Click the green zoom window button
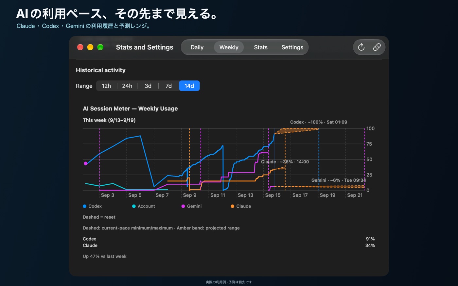The width and height of the screenshot is (458, 286). [x=100, y=47]
